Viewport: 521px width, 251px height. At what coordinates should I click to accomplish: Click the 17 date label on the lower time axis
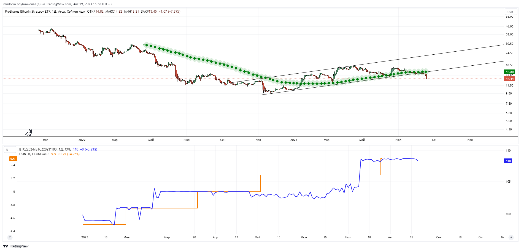coord(236,237)
